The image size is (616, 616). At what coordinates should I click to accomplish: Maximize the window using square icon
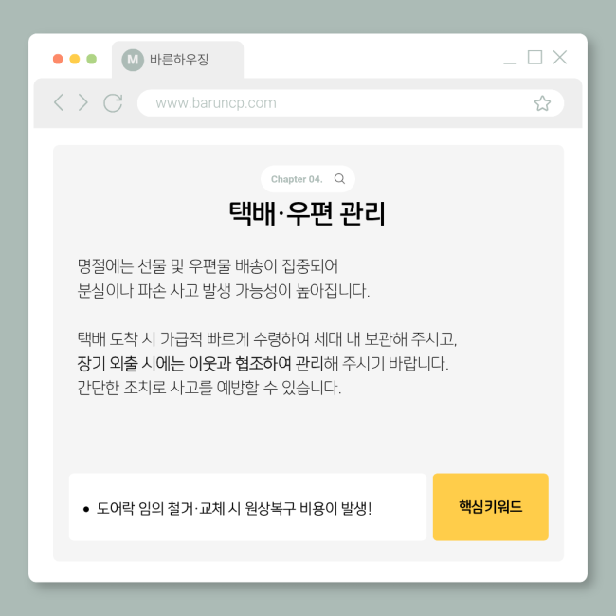coord(534,57)
